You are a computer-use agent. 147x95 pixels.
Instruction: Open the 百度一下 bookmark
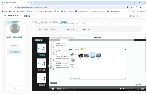point(31,11)
